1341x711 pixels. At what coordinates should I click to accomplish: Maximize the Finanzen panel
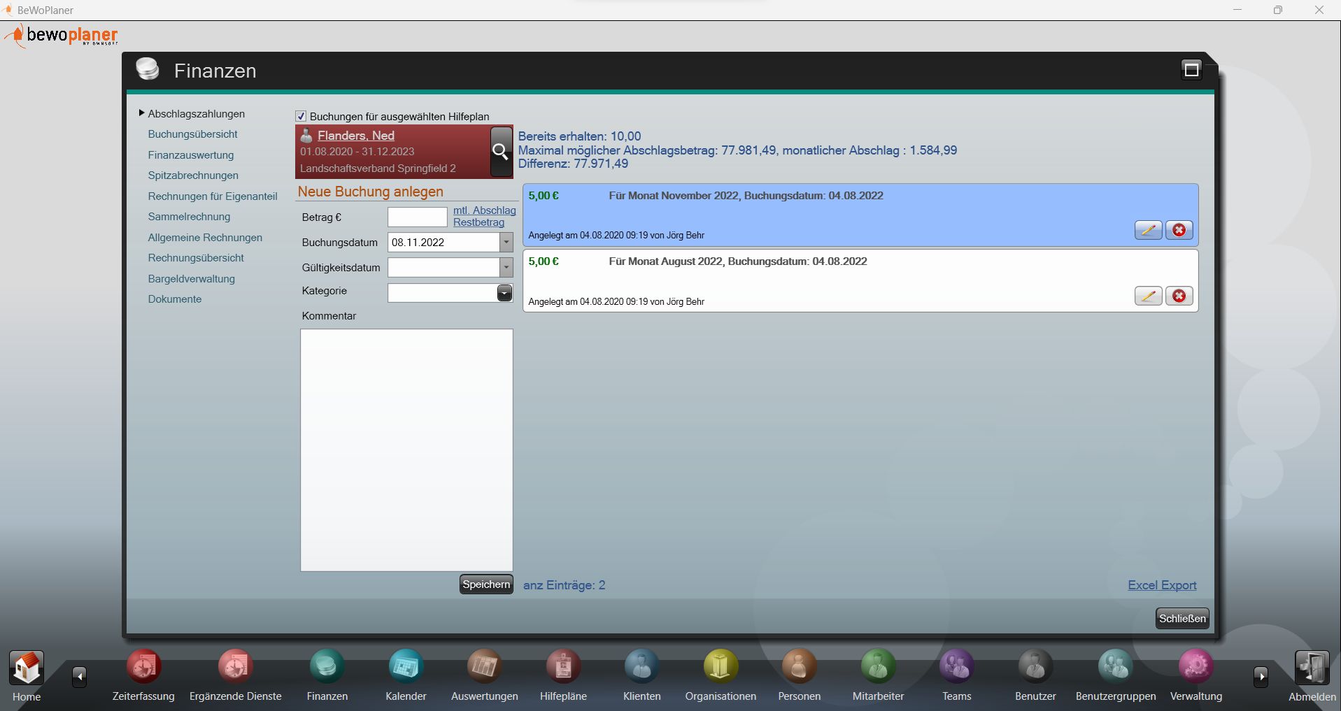[x=1191, y=69]
